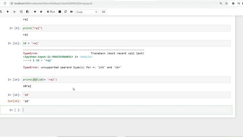Click the In [9]: prompt label

pos(15,28)
